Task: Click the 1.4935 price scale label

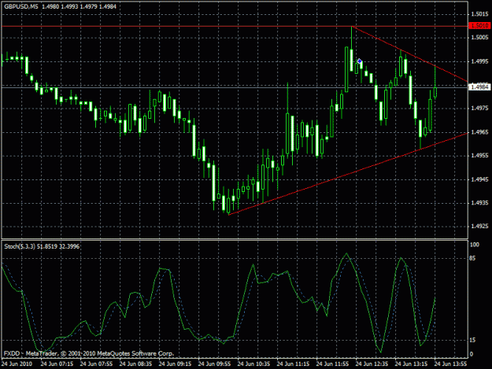Action: [479, 203]
